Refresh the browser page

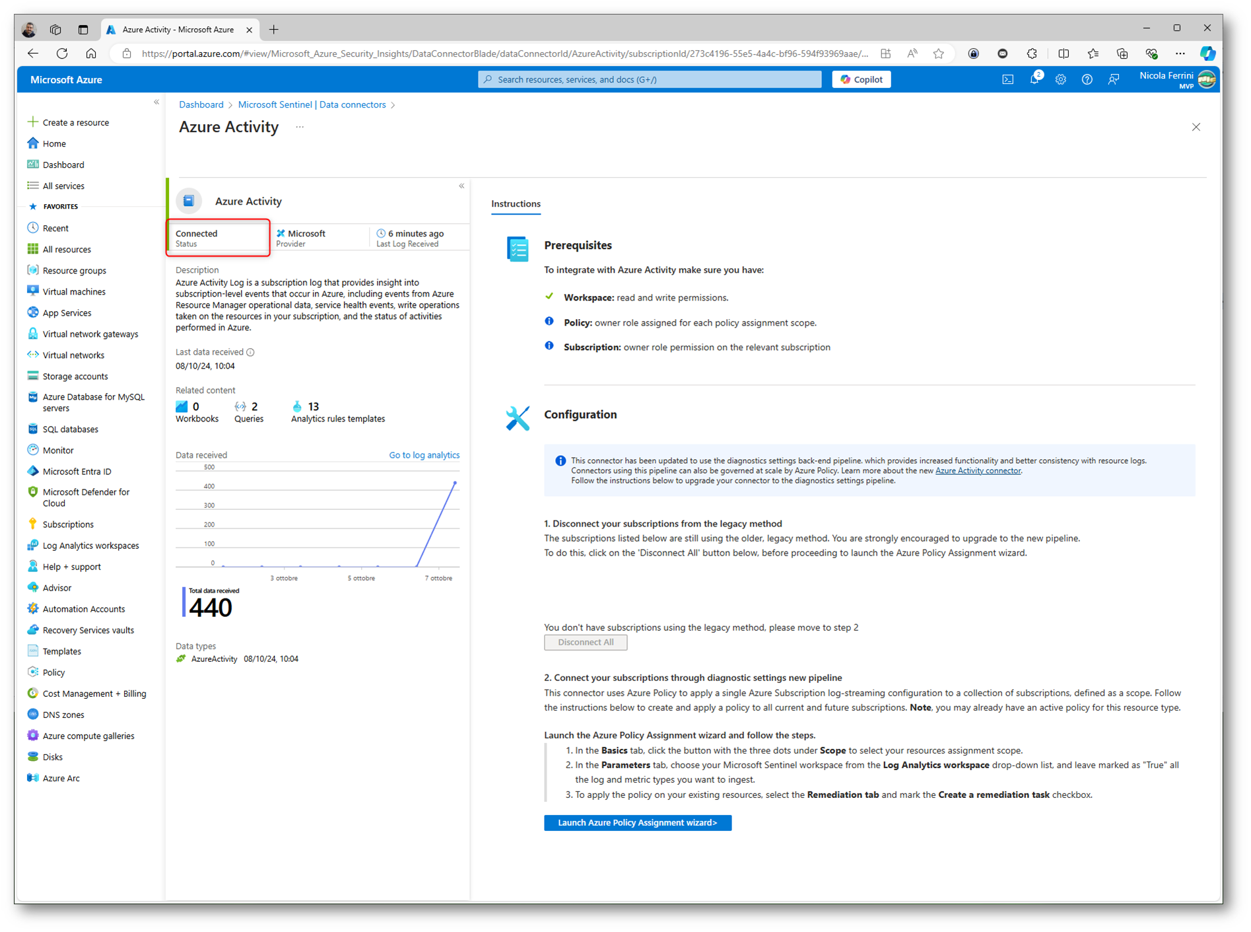click(x=62, y=54)
